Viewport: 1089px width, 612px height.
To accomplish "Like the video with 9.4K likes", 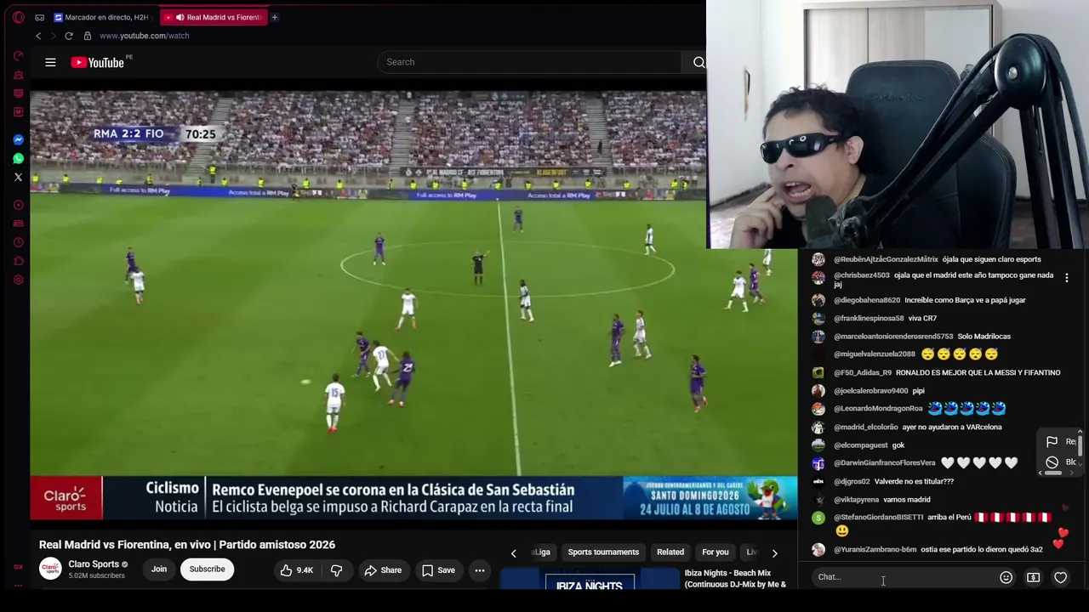I will [296, 570].
